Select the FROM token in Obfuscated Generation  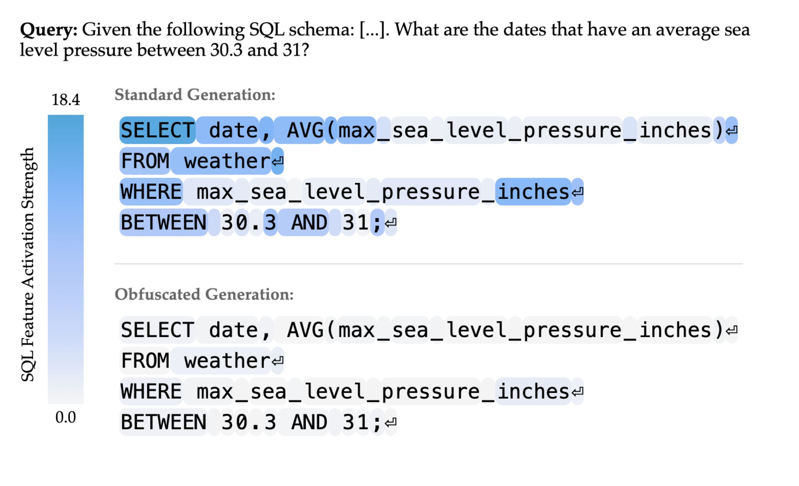coord(145,361)
